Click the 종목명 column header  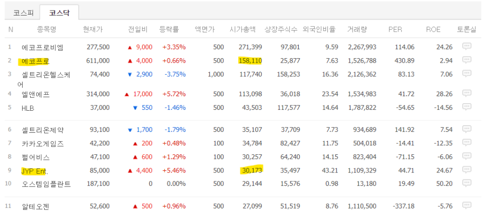coord(46,30)
